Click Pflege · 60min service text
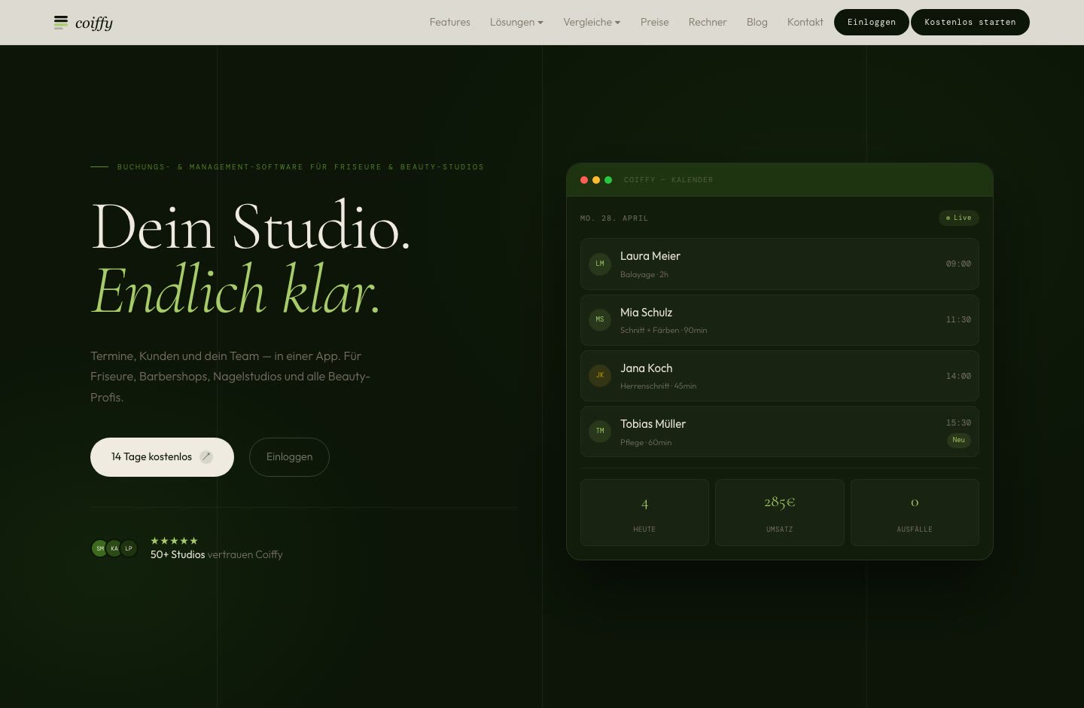The image size is (1084, 708). coord(646,442)
